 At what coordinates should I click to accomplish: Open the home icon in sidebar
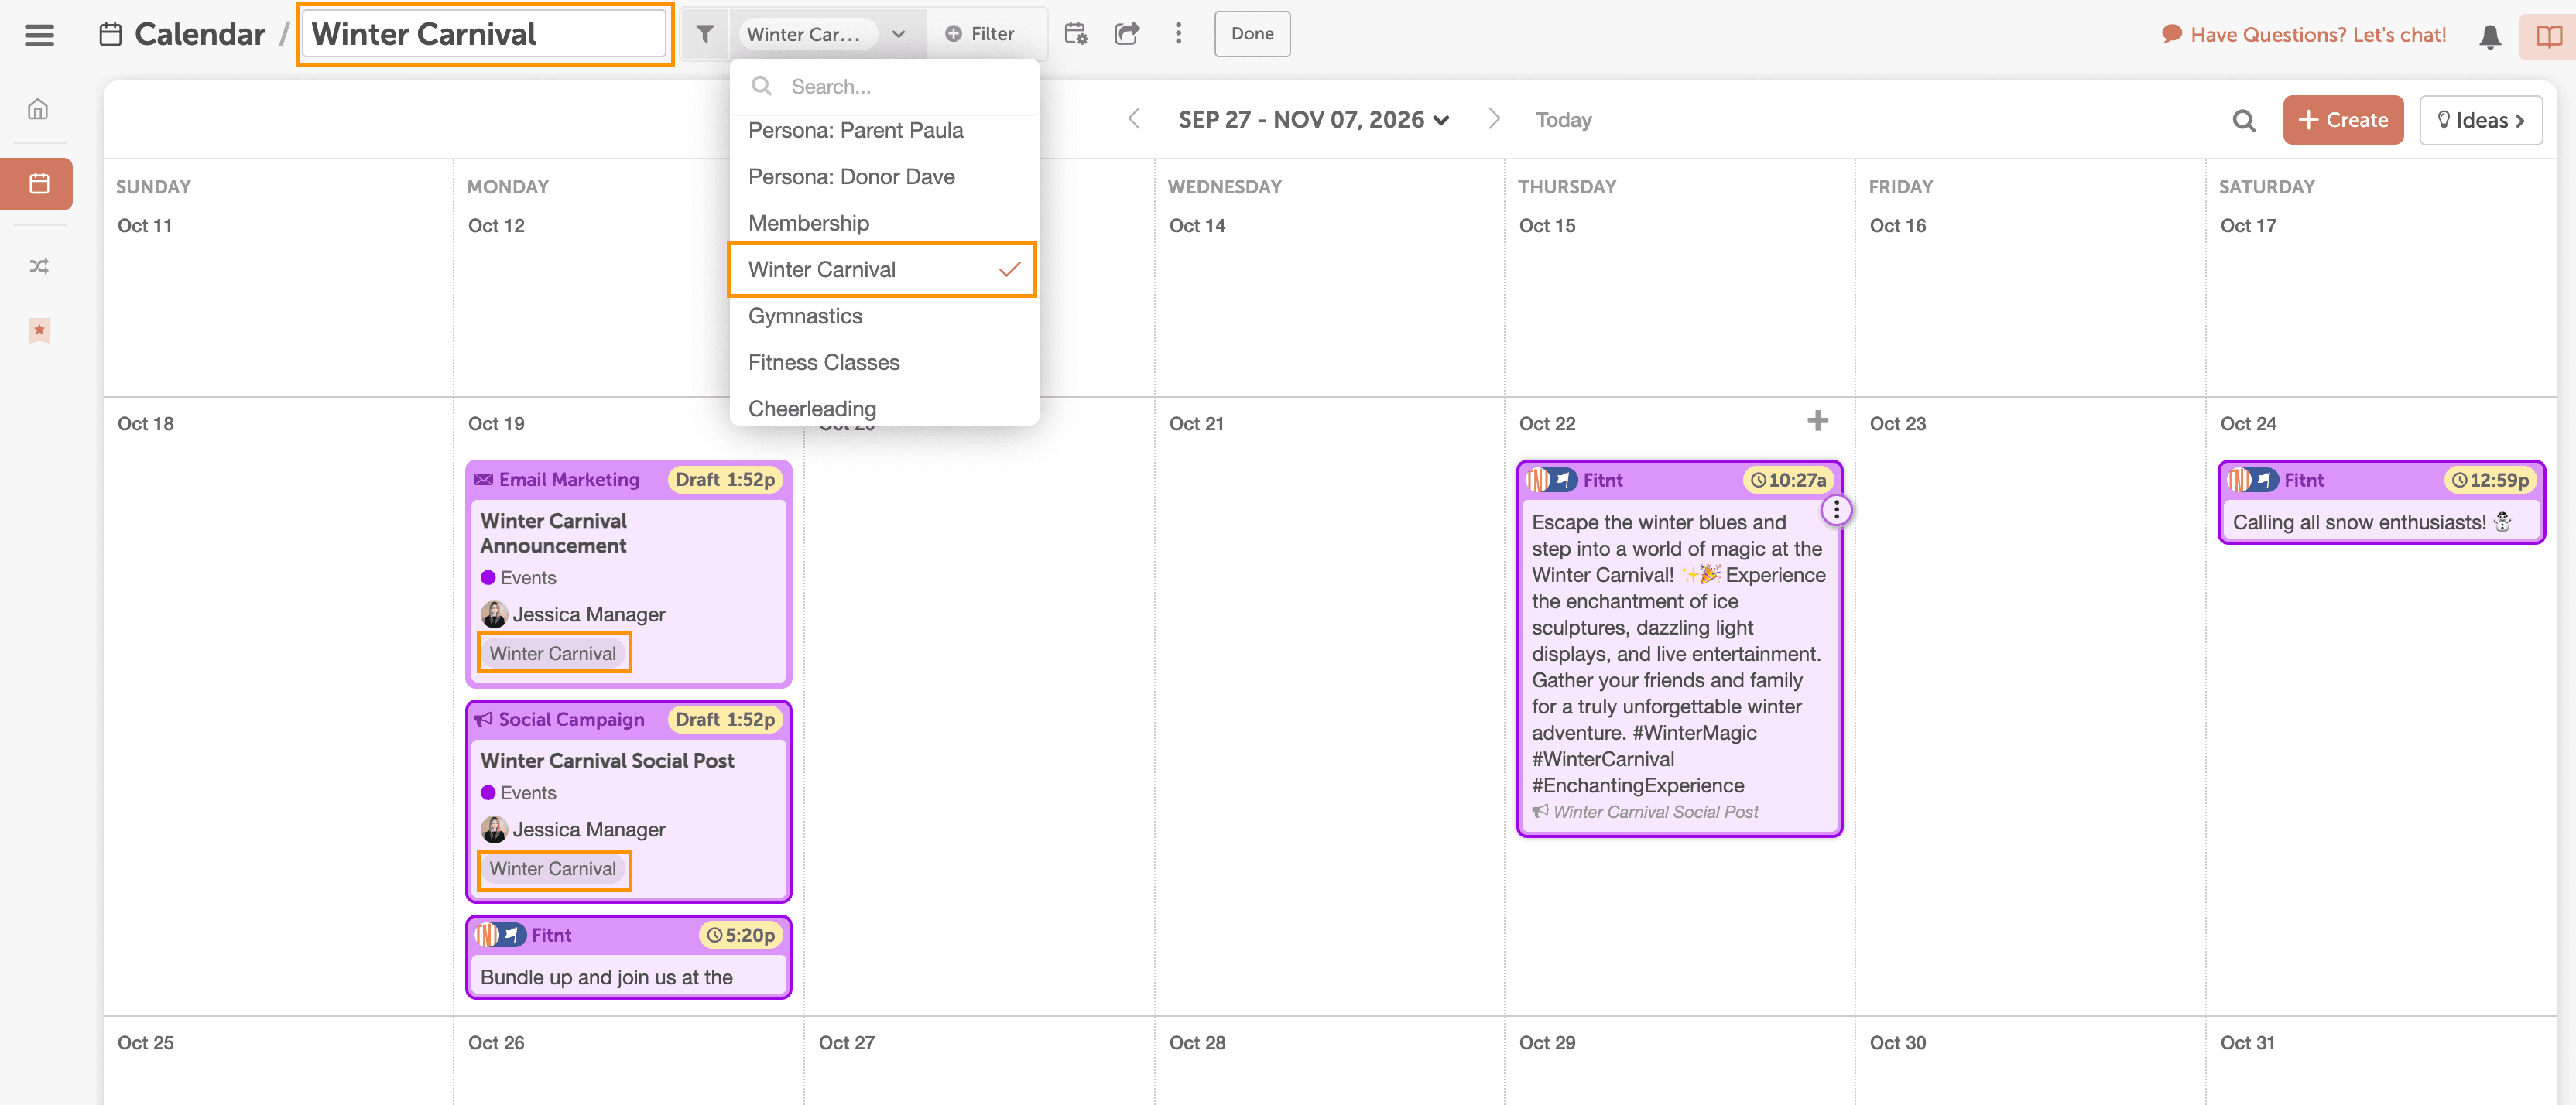click(x=38, y=109)
